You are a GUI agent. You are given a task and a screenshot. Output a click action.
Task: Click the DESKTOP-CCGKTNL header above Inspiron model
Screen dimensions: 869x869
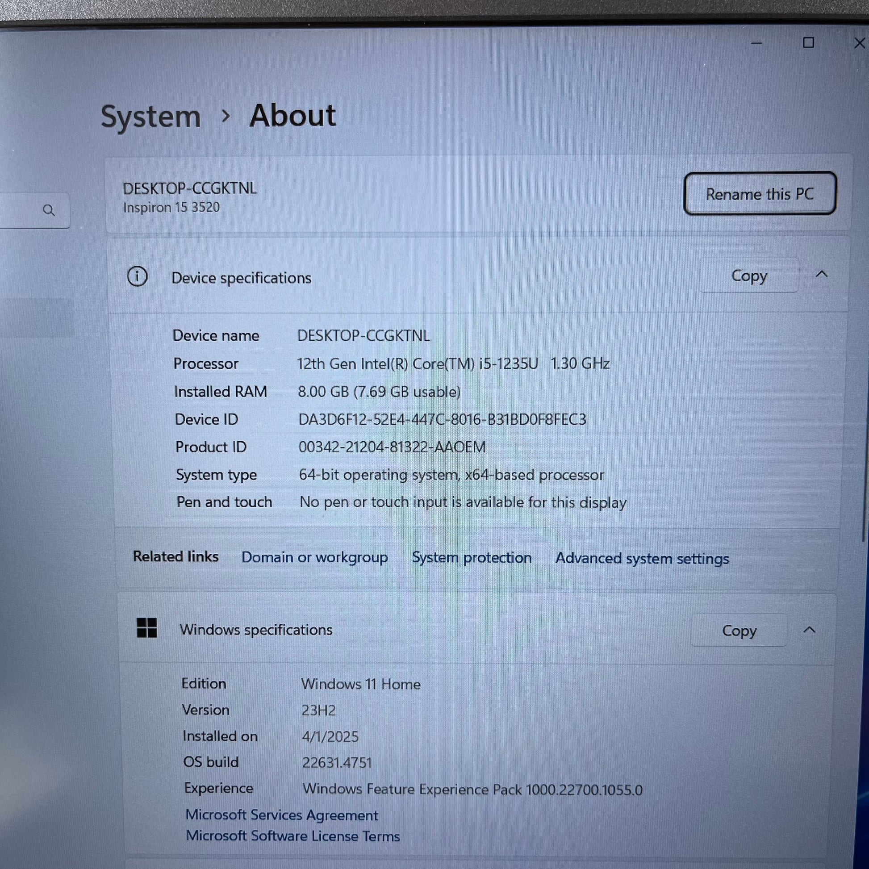click(x=190, y=188)
